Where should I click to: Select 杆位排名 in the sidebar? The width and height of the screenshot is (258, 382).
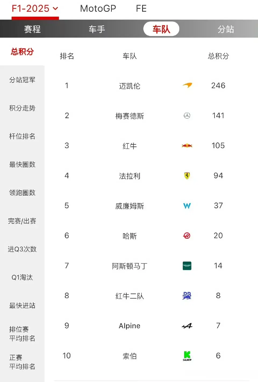(22, 136)
